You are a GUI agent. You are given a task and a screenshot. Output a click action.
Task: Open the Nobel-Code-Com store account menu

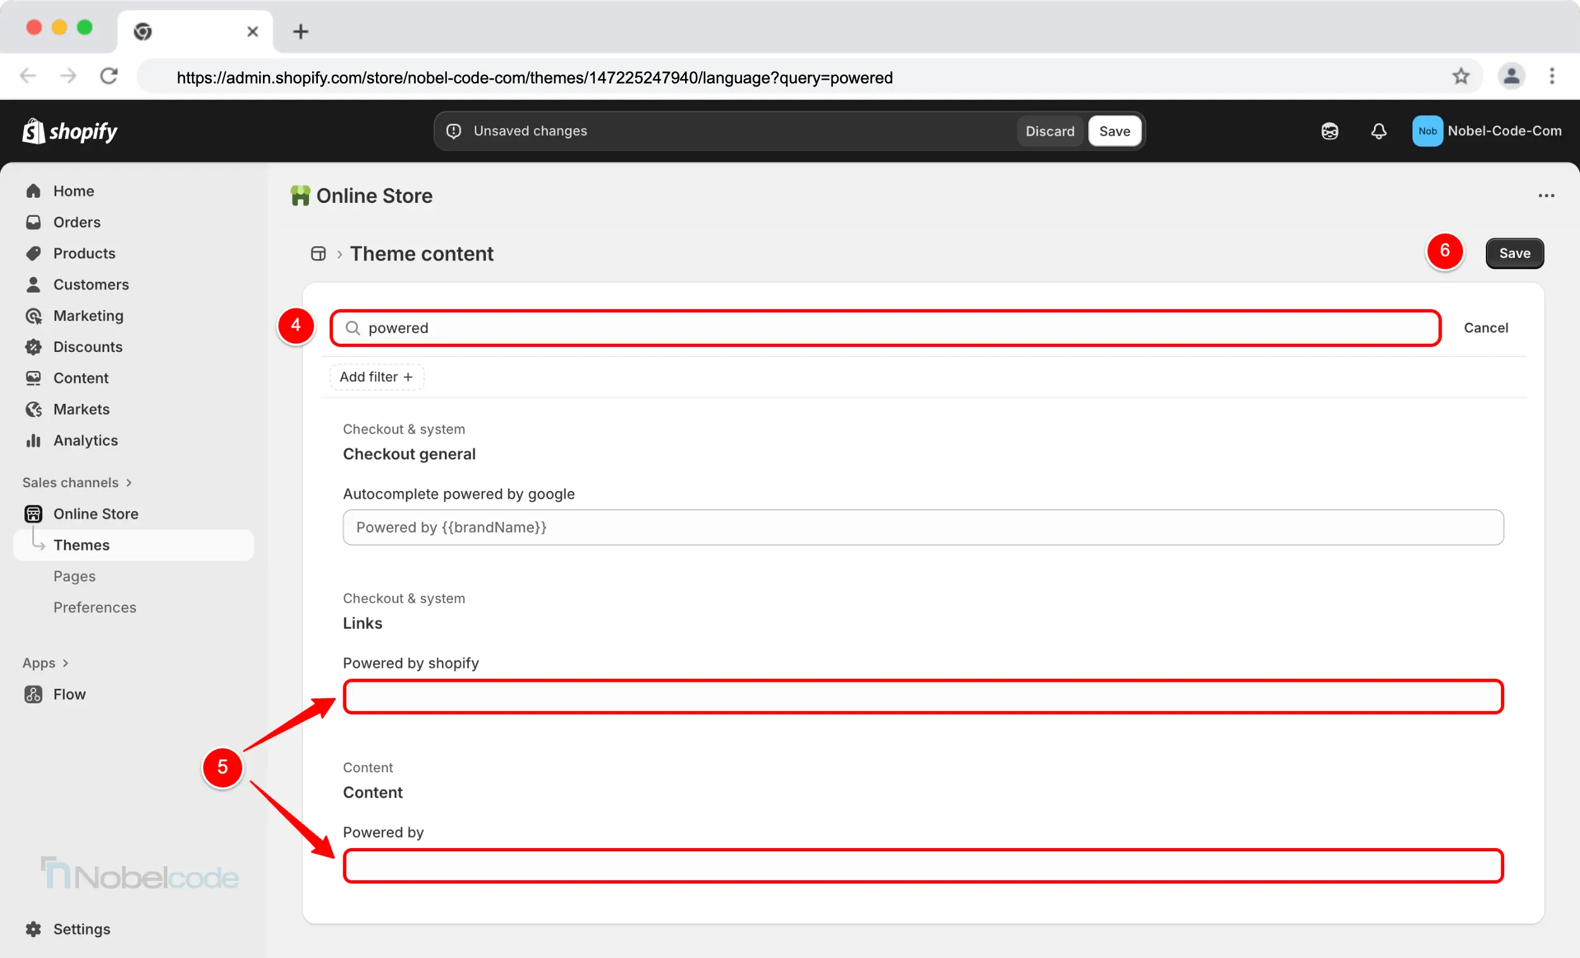[1486, 131]
